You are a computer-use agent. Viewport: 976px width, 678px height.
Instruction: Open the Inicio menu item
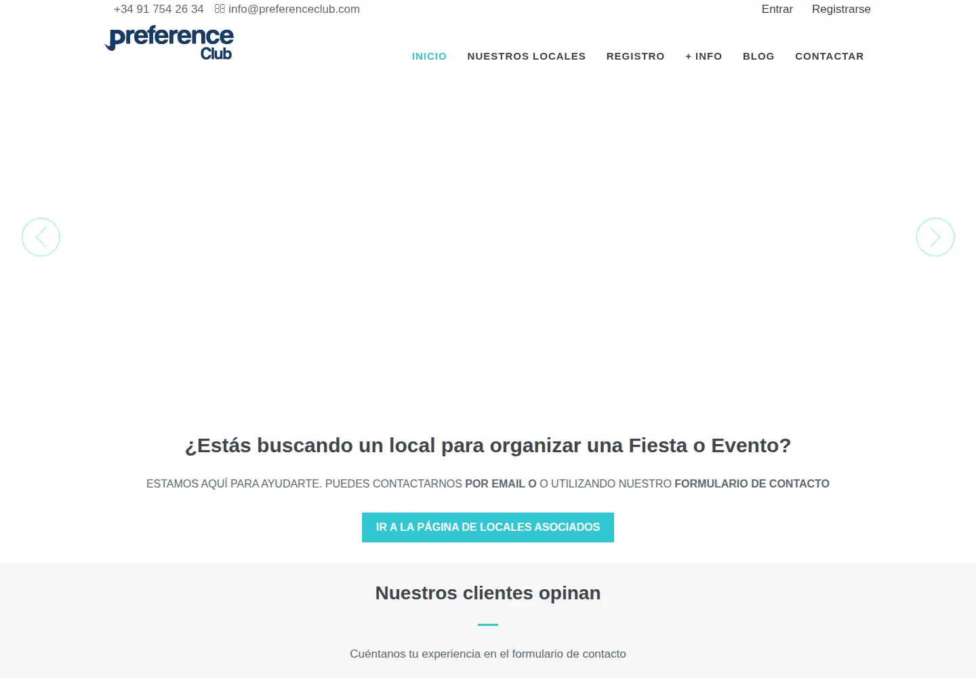(x=429, y=56)
